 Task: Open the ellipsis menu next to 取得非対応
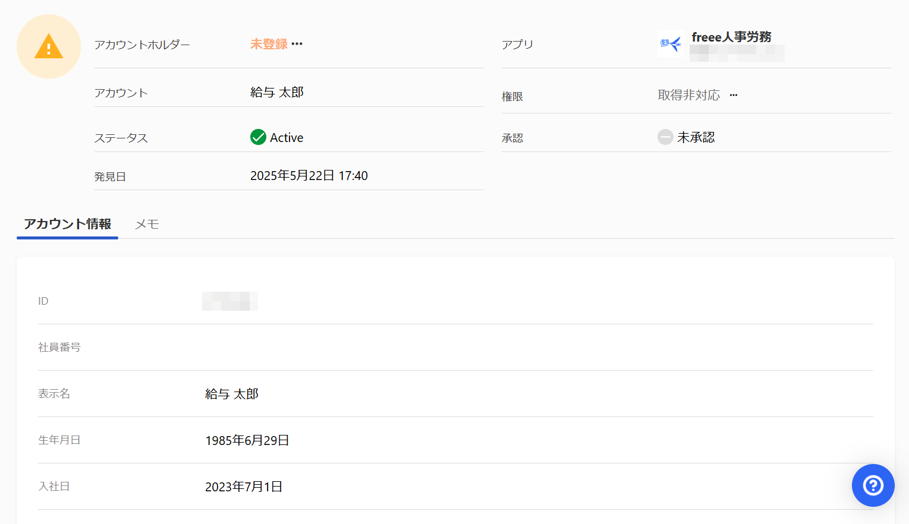734,95
